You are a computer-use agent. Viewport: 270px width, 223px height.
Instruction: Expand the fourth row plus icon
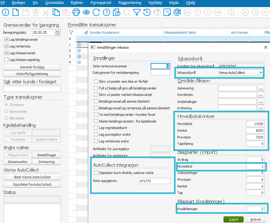point(79,62)
